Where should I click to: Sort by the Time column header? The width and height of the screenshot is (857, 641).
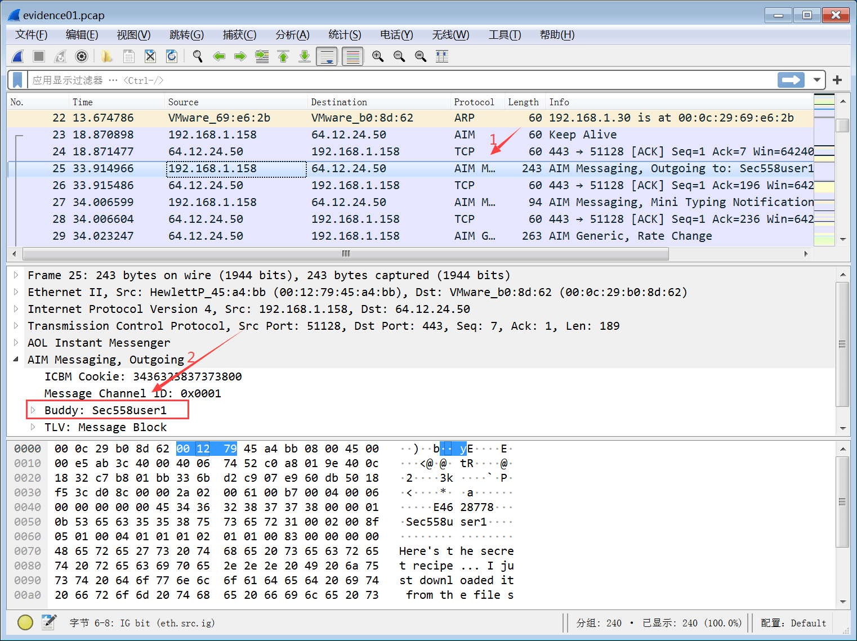coord(117,102)
